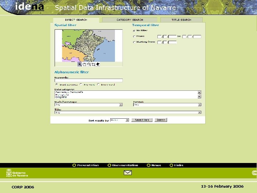Click Data category list scroll-down arrow

pos(199,96)
